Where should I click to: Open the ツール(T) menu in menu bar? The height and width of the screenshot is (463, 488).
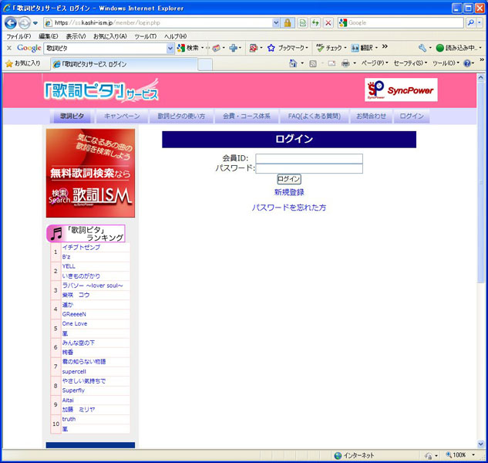[x=145, y=36]
